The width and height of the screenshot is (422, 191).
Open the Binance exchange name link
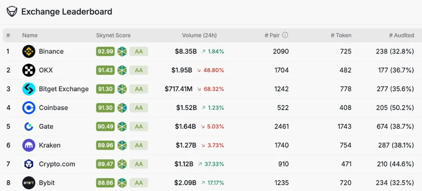(x=51, y=52)
